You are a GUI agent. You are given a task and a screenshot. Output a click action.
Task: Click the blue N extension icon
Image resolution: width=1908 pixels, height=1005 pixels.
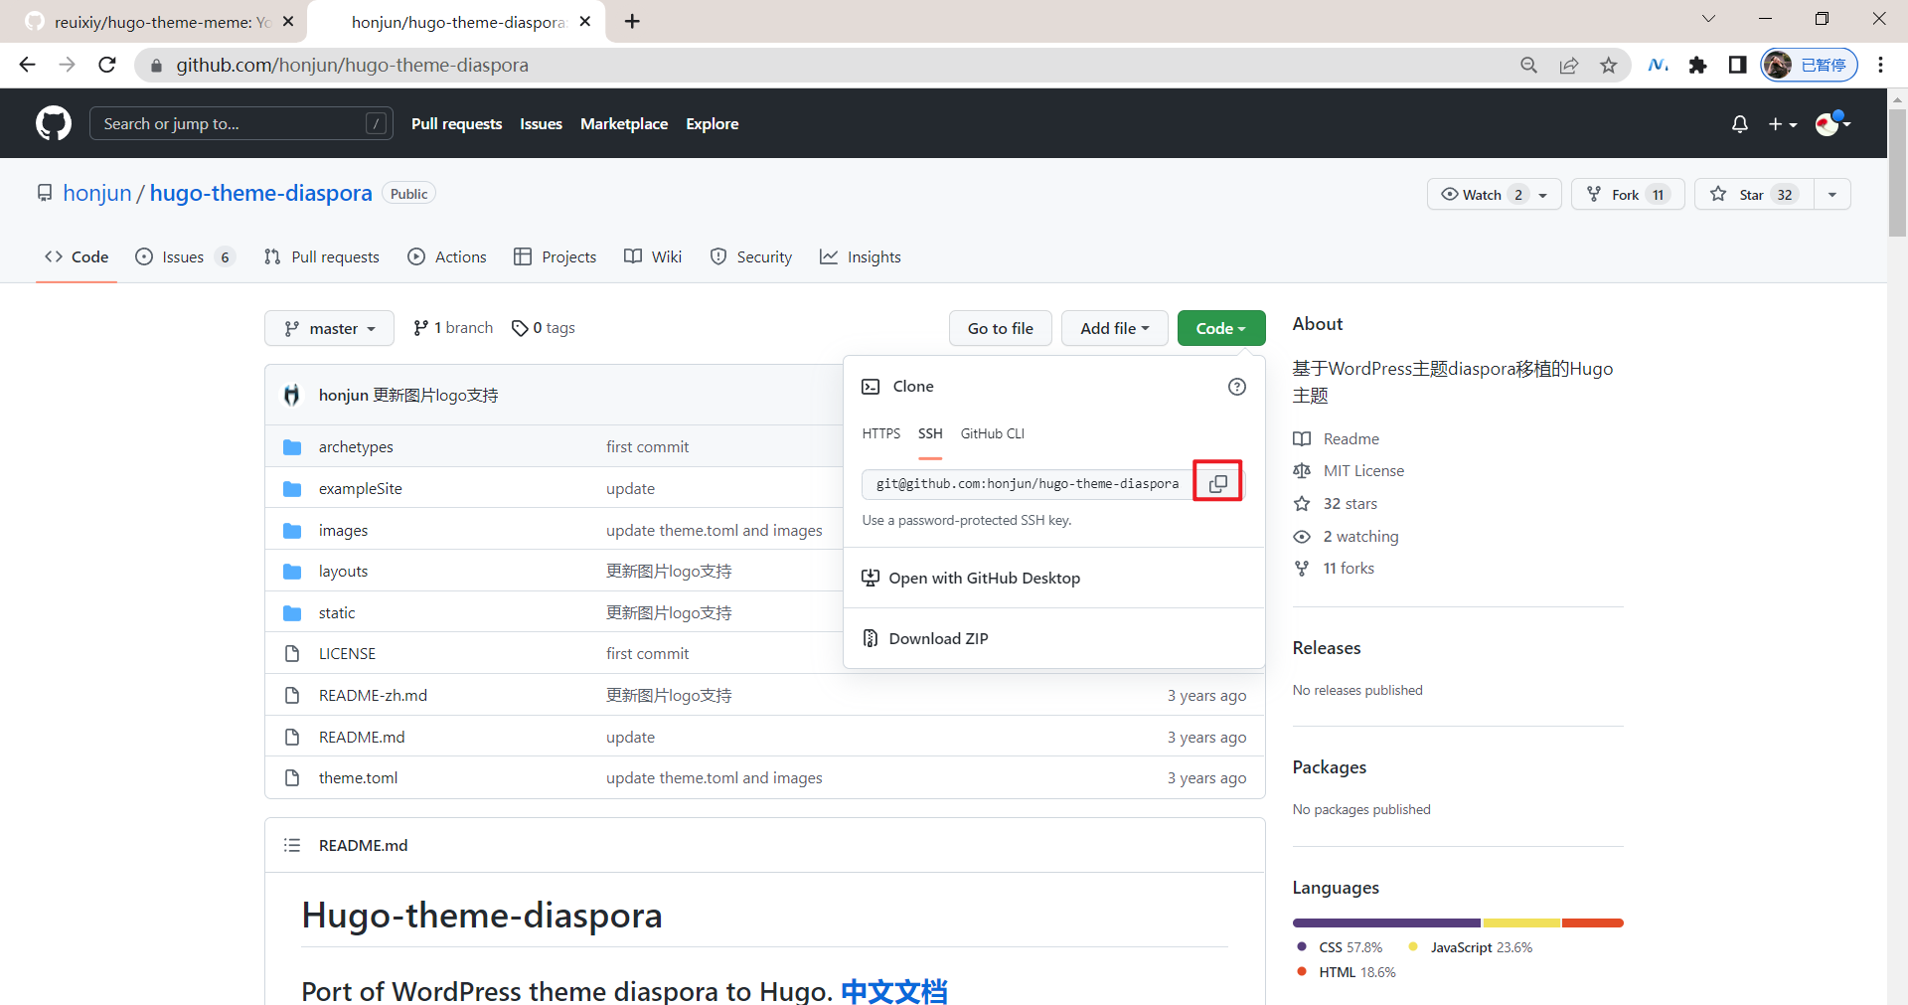tap(1658, 65)
